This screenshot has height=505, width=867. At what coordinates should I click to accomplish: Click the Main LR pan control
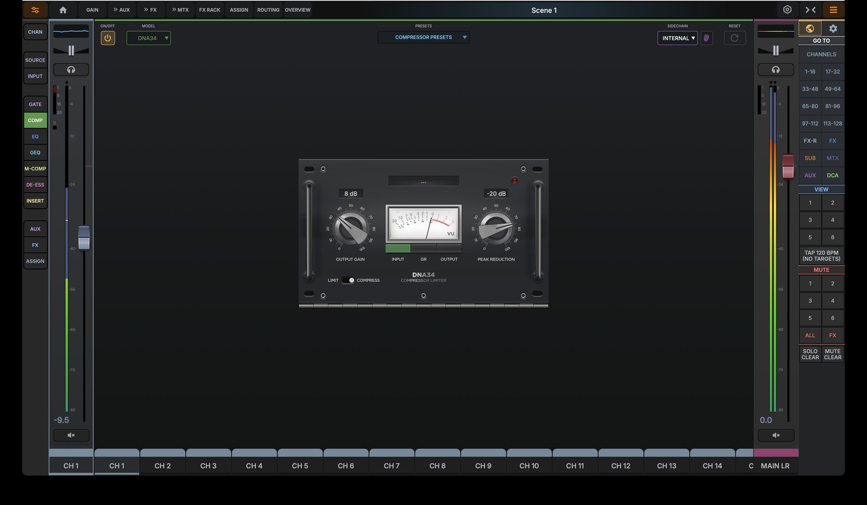click(x=775, y=50)
